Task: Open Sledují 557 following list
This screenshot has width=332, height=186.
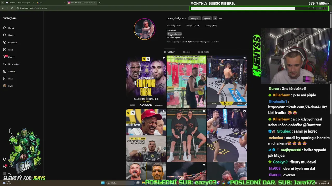Action: (211, 25)
